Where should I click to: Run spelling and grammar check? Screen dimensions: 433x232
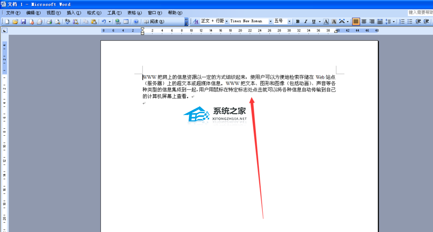(68, 22)
